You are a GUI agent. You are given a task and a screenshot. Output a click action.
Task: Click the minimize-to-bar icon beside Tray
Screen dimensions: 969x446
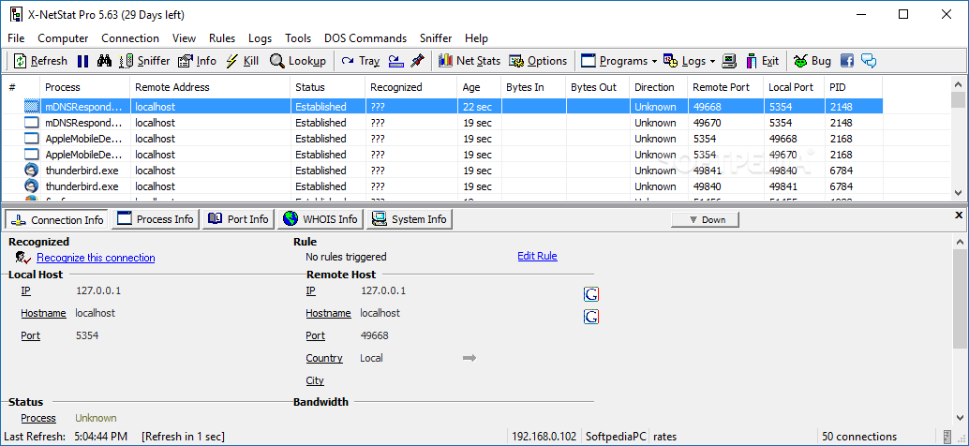point(395,61)
